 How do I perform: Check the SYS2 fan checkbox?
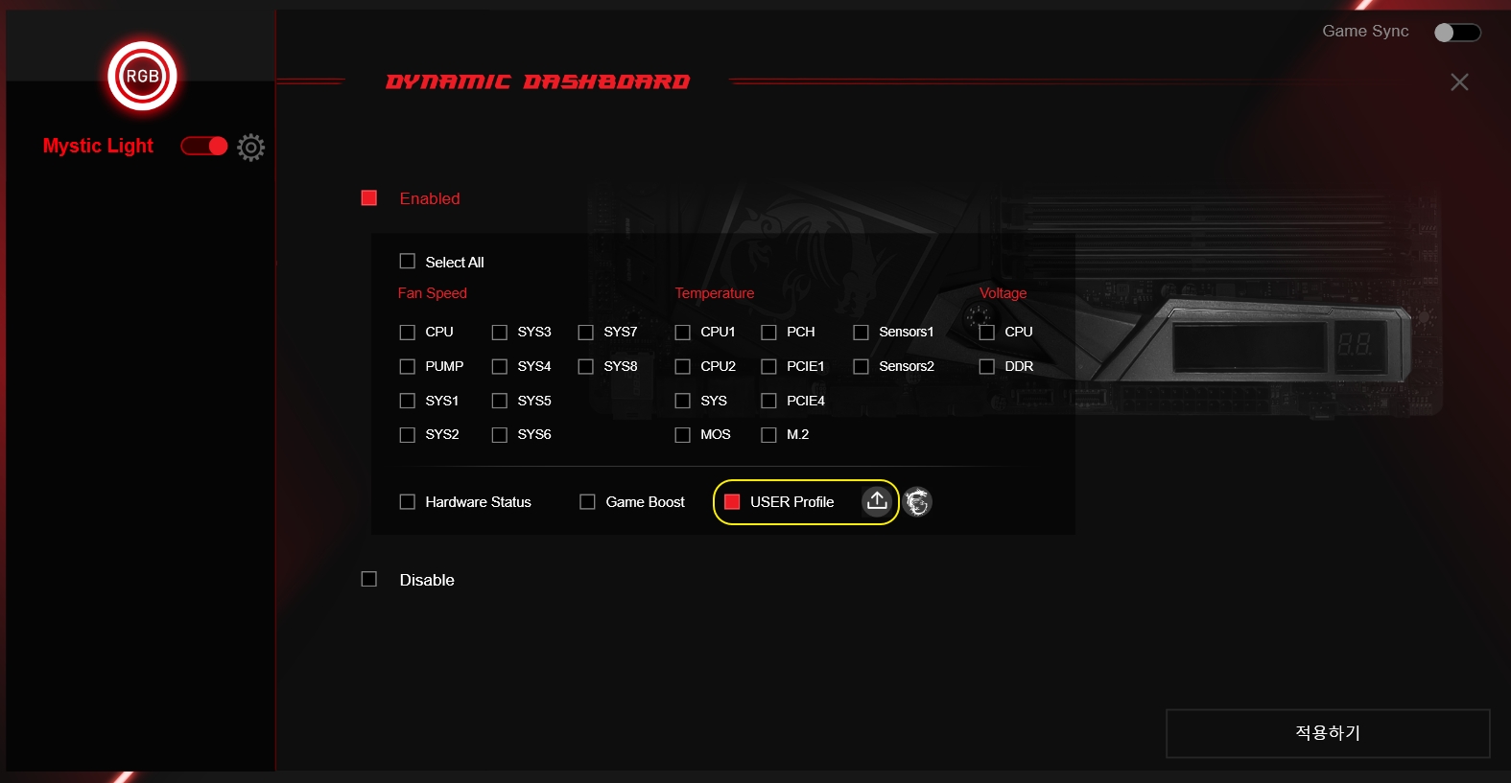(408, 434)
